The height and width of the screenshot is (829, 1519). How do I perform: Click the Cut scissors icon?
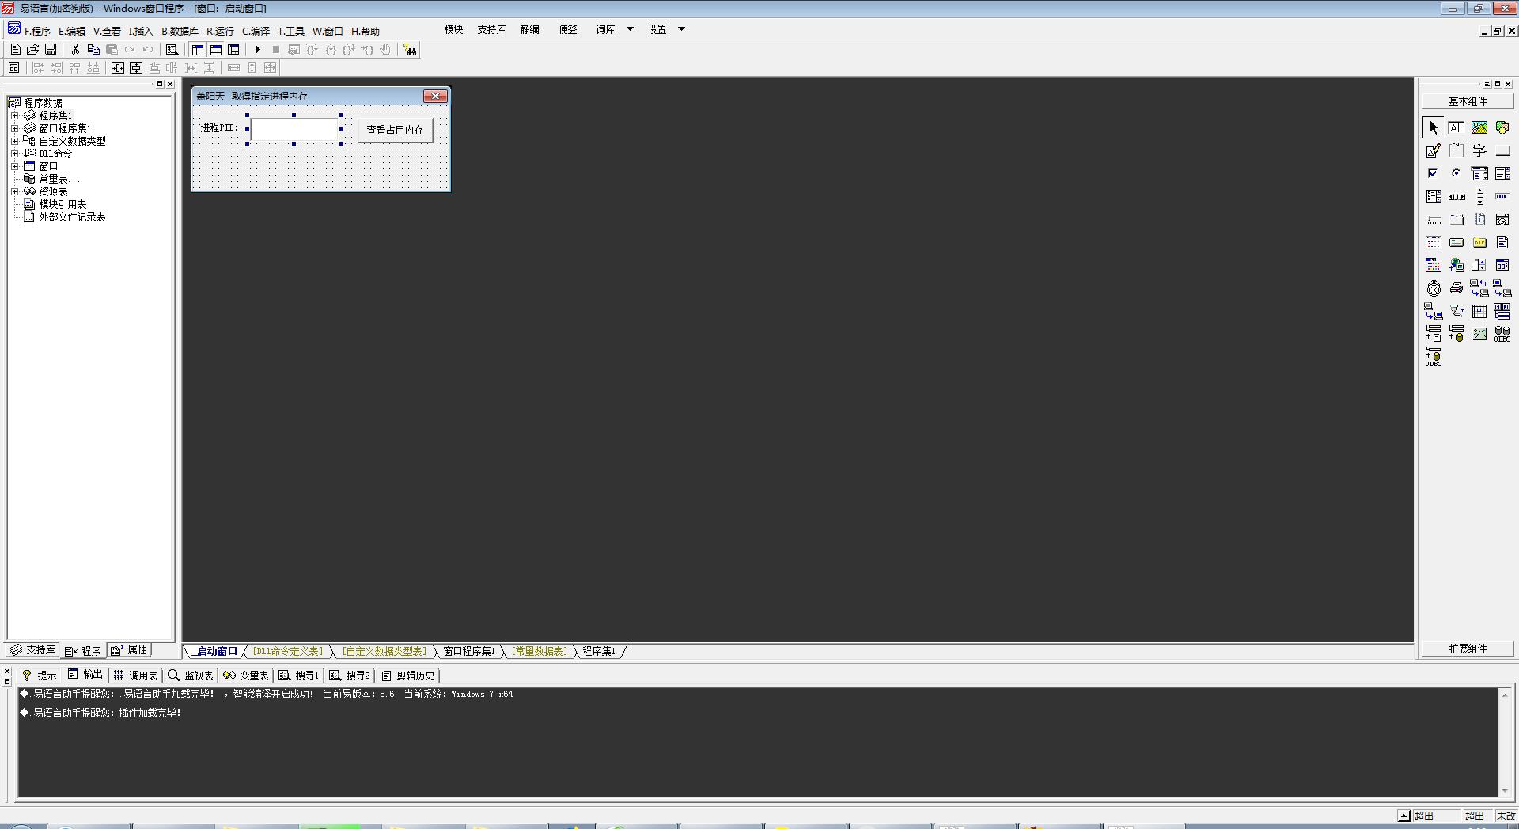point(75,50)
